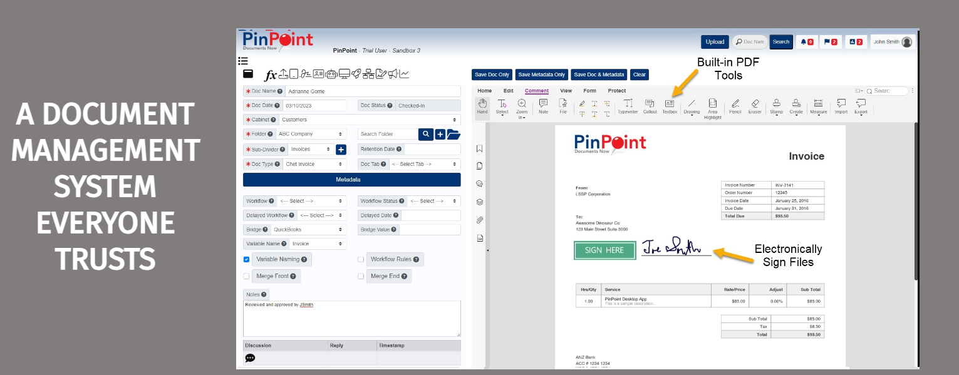The width and height of the screenshot is (959, 375).
Task: Open the attachments paperclip panel
Action: (x=479, y=220)
